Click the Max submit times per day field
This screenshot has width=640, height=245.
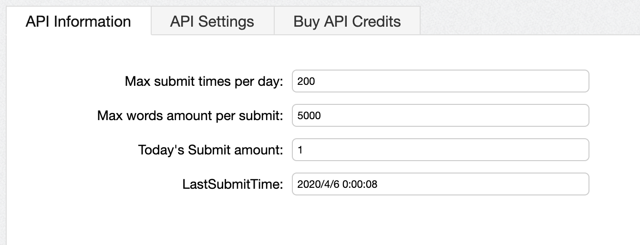tap(440, 81)
